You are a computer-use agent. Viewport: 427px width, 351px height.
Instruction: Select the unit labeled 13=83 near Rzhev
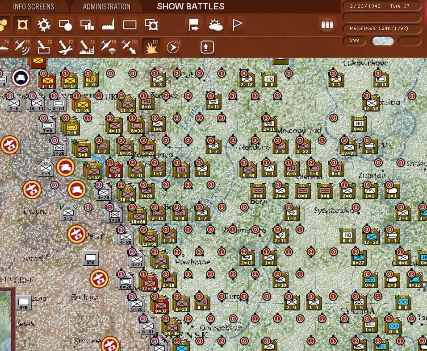(348, 148)
